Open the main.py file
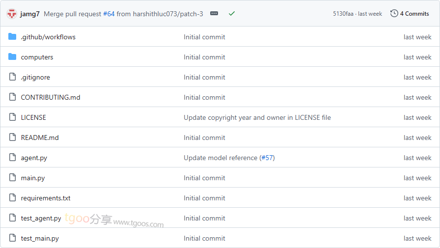Viewport: 440px width, 248px height. tap(33, 178)
